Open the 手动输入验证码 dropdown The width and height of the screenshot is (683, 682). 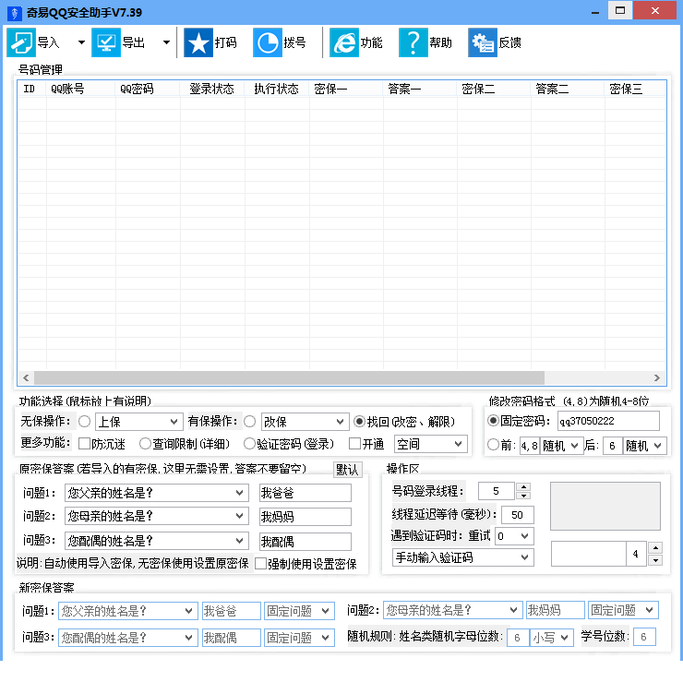click(x=463, y=557)
